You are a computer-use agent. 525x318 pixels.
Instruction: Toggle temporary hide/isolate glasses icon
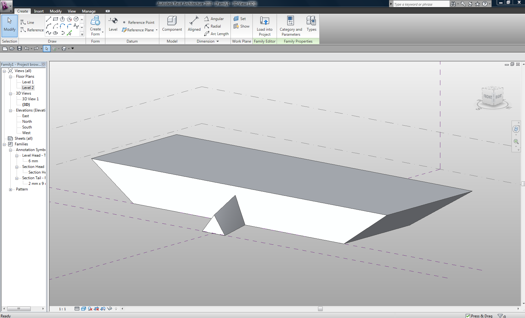(109, 309)
